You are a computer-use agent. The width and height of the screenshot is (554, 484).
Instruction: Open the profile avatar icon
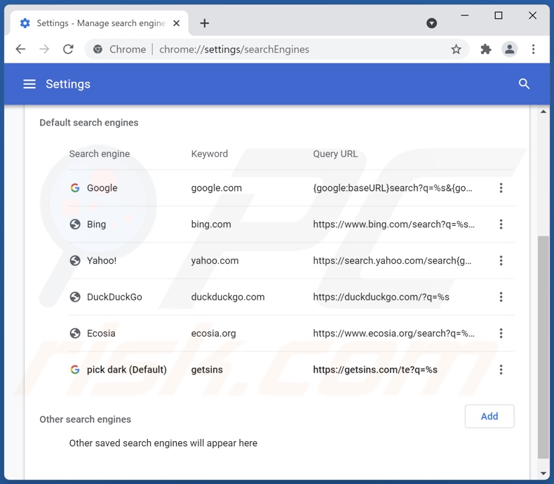coord(509,49)
